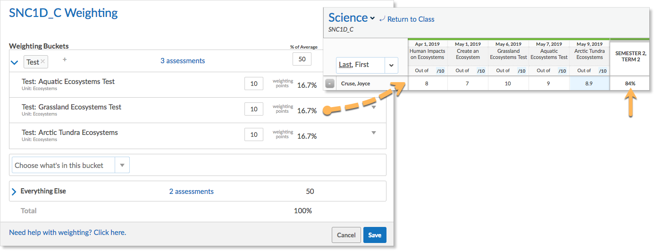
Task: Open the Grassland Ecosystems Test row arrow
Action: (x=374, y=108)
